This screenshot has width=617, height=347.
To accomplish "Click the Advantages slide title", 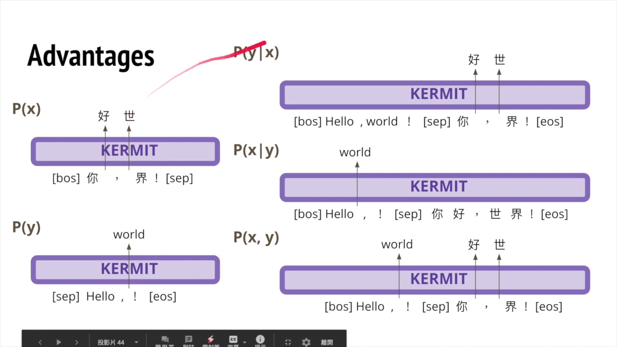I will point(91,56).
